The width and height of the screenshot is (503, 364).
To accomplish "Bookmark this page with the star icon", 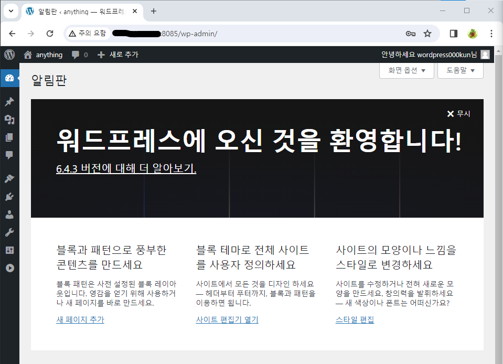I will pos(427,34).
